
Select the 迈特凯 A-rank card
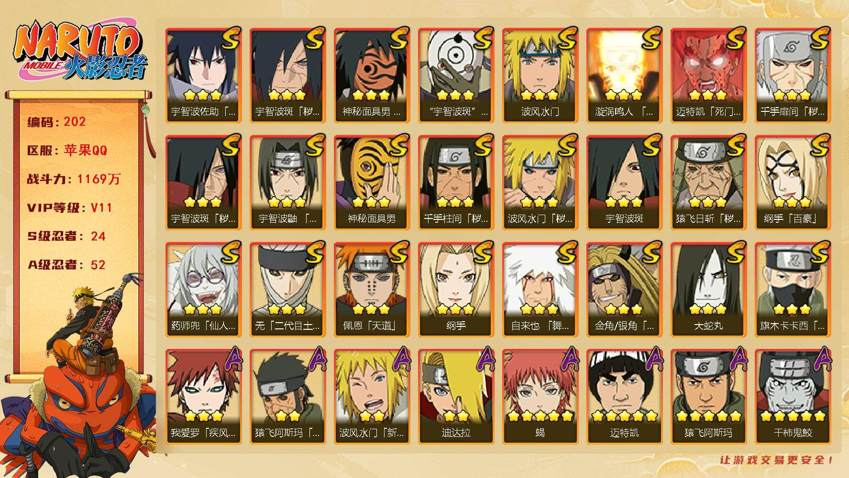(624, 397)
